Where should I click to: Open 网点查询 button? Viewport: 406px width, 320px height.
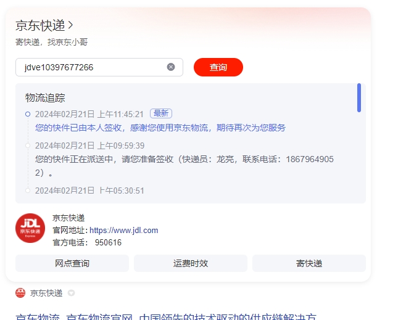[x=72, y=263]
